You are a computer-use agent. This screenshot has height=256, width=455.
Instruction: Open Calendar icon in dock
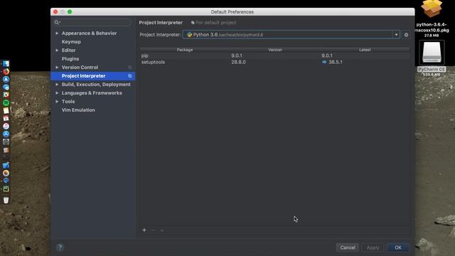(x=6, y=119)
